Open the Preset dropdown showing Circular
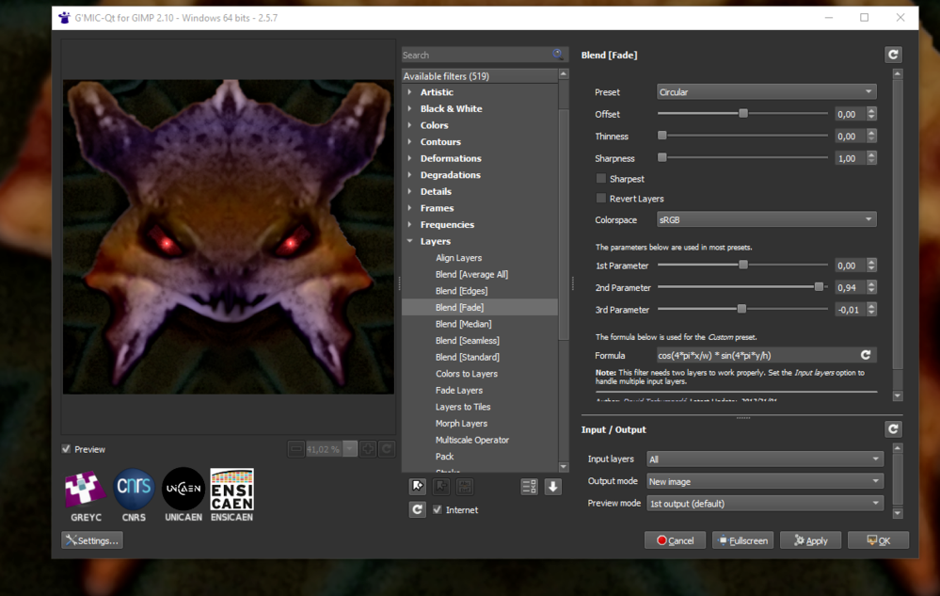 coord(766,92)
